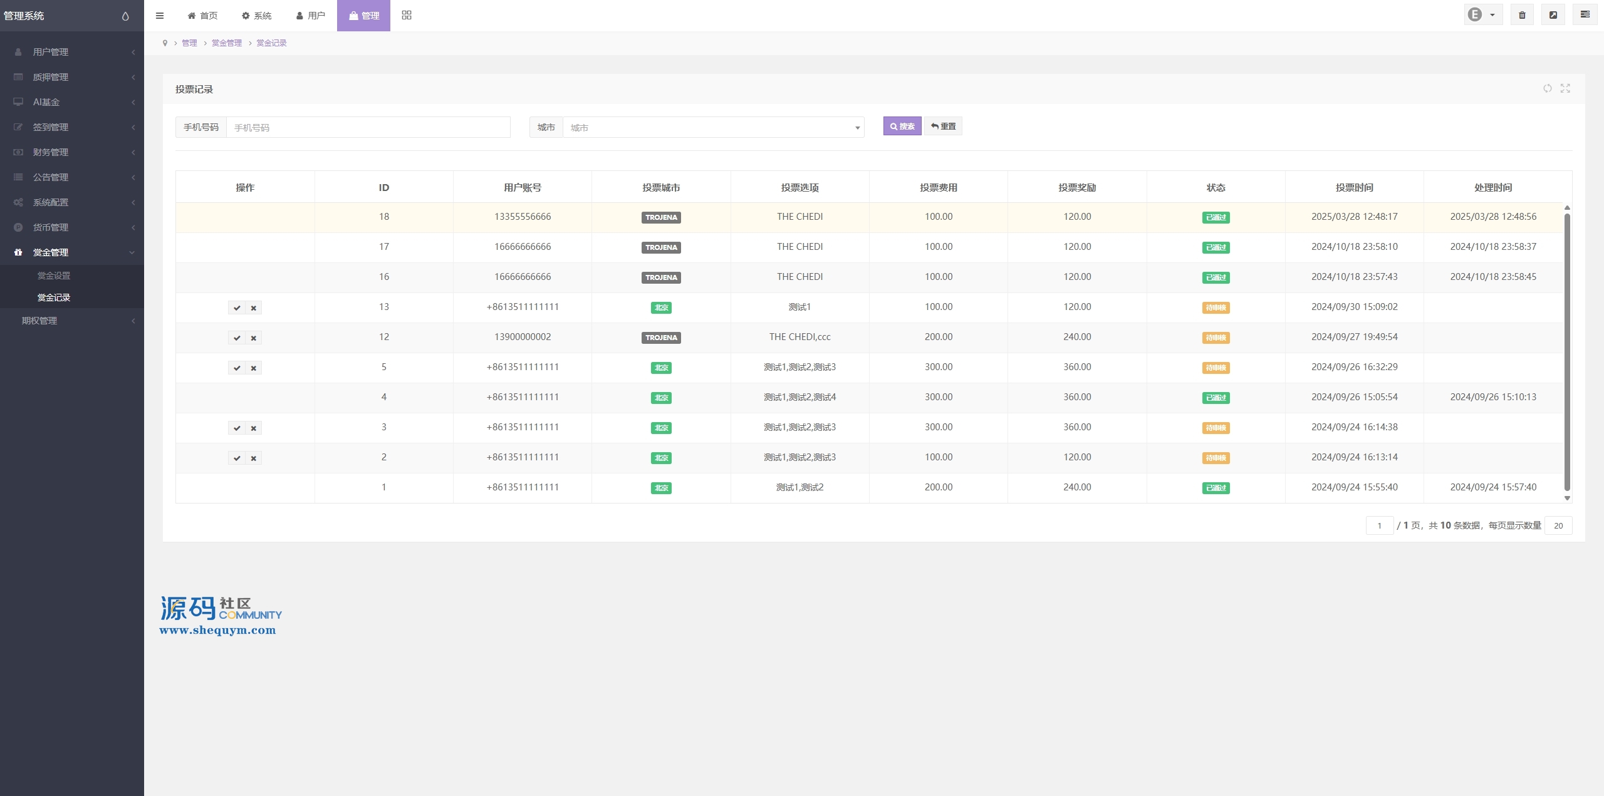Screen dimensions: 1604x796
Task: Switch to the 系统 top tab
Action: (x=257, y=16)
